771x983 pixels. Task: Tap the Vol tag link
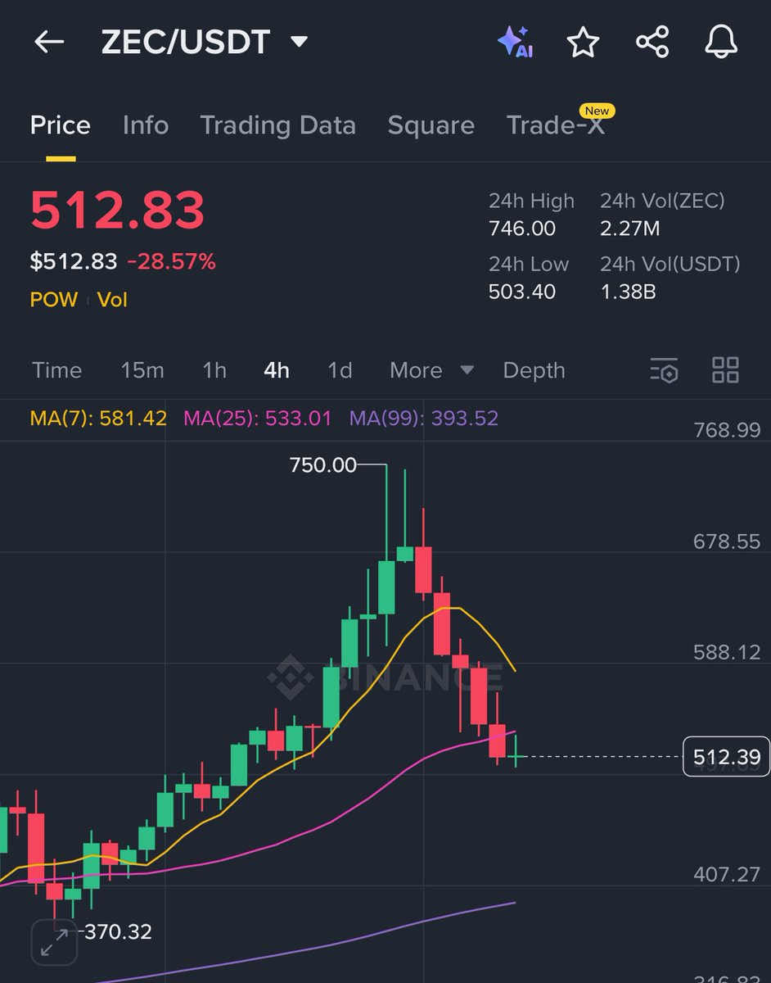point(113,299)
